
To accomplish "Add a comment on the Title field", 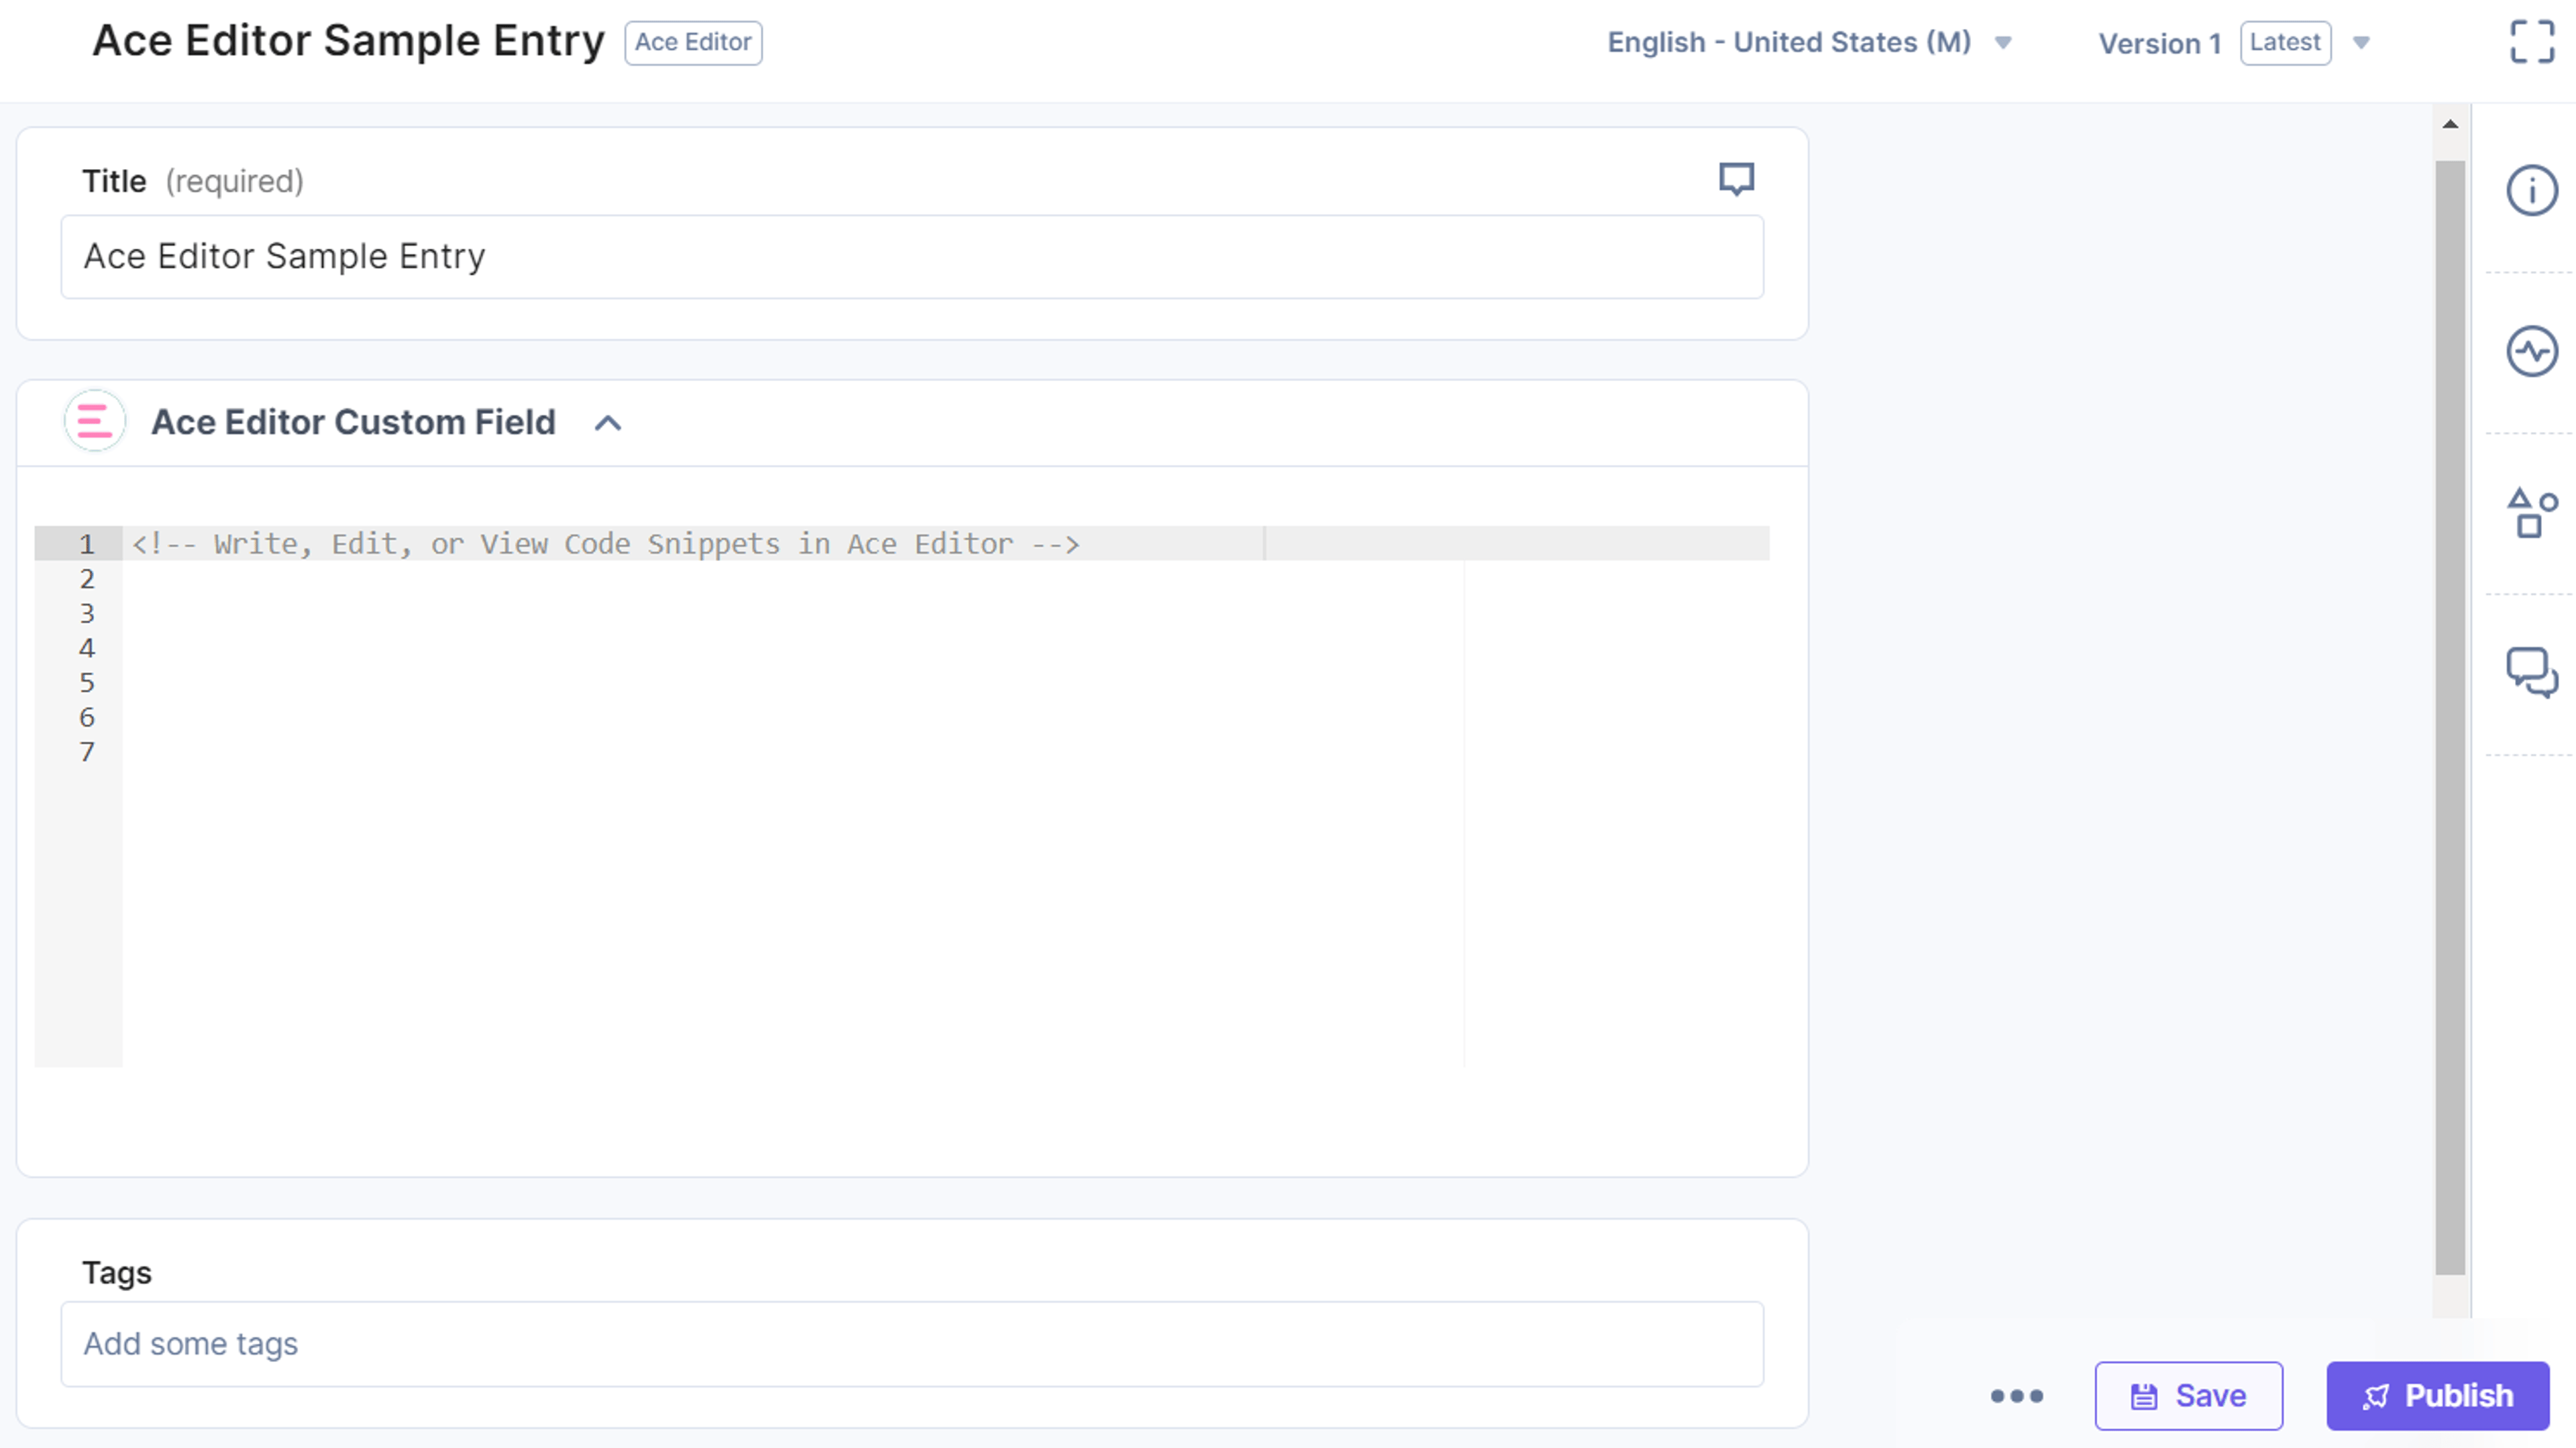I will tap(1736, 179).
